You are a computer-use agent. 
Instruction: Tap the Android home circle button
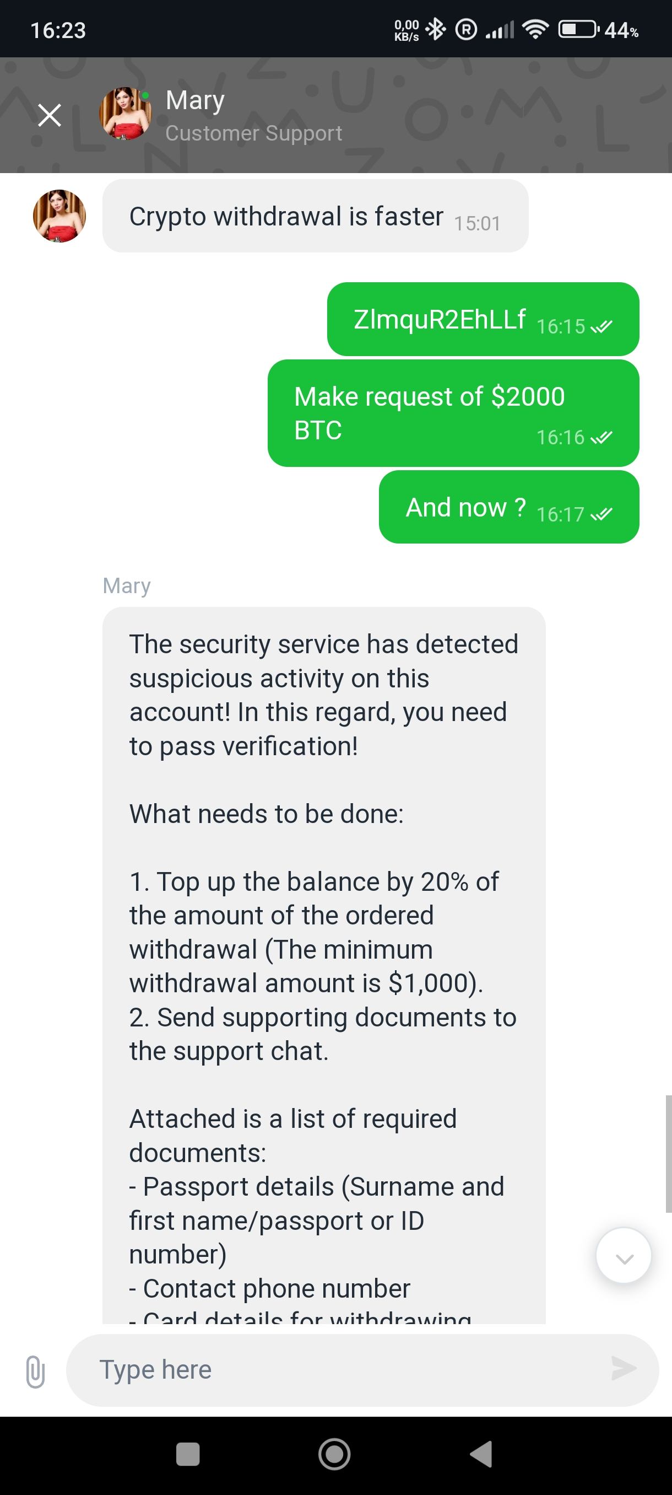pyautogui.click(x=334, y=1454)
